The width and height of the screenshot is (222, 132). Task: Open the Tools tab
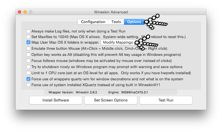click(x=116, y=22)
